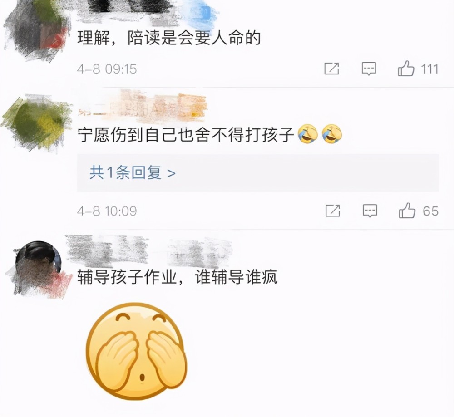
Task: Open third commenter's blurred username
Action: point(149,251)
